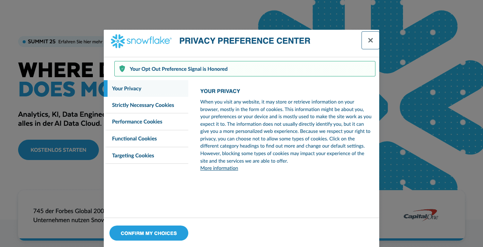Viewport: 483px width, 247px height.
Task: Follow the Erfahren Sie hier mehr link
Action: pyautogui.click(x=80, y=41)
